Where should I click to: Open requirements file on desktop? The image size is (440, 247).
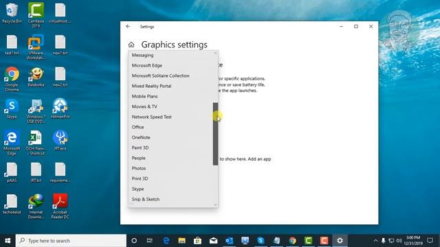(60, 172)
